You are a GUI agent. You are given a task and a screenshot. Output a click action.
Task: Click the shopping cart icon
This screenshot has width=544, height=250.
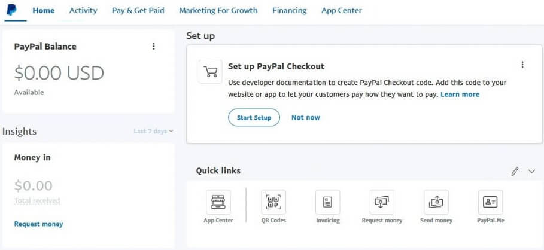211,72
